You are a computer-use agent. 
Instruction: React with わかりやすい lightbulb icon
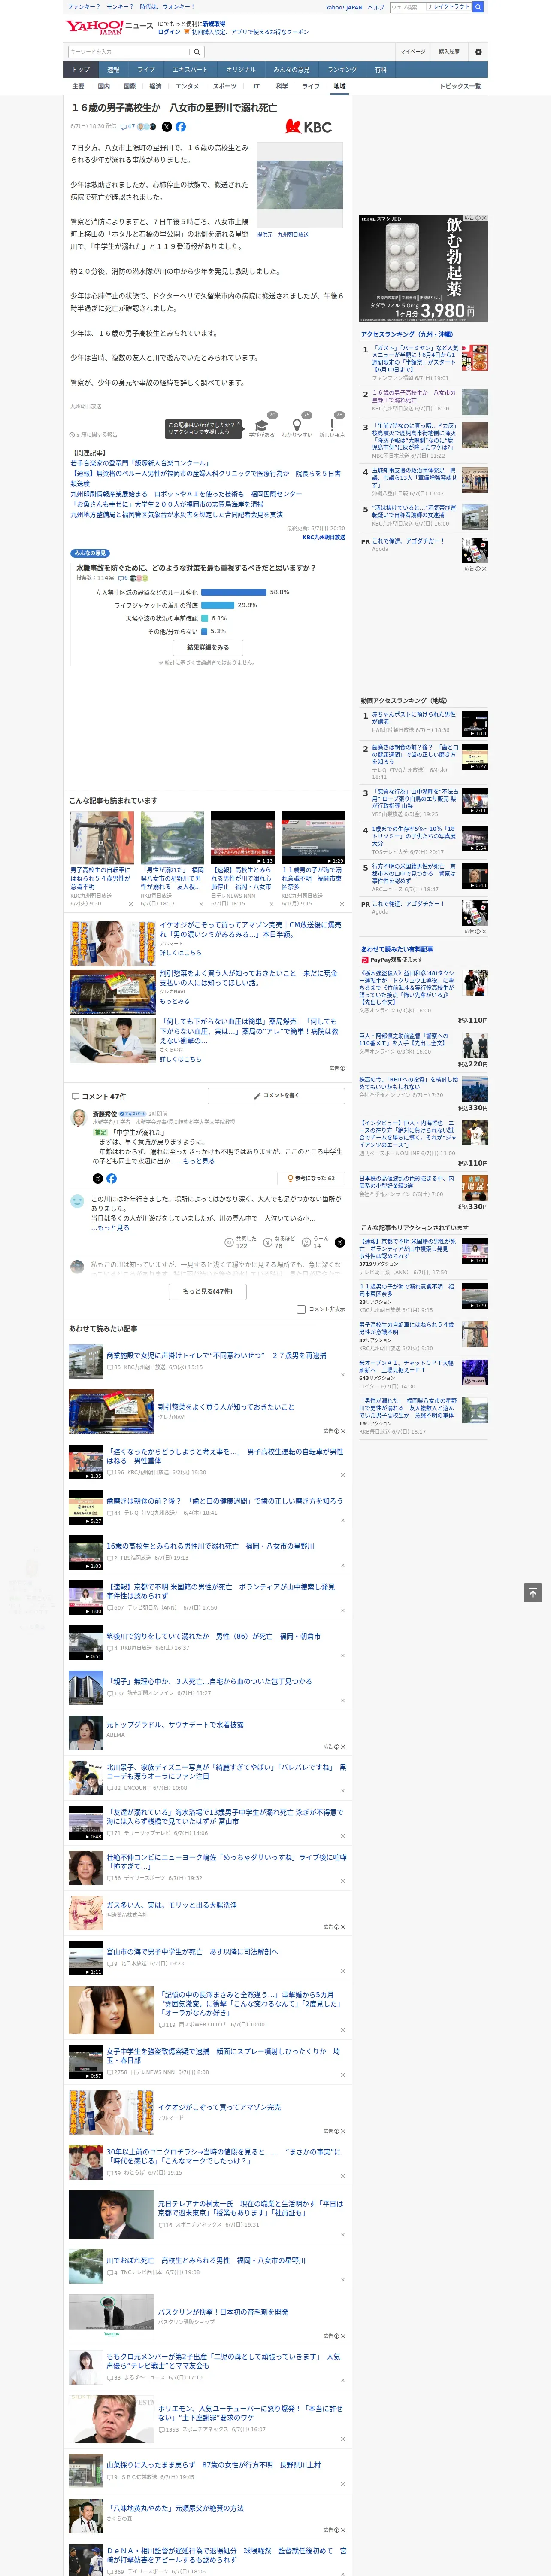pyautogui.click(x=296, y=425)
